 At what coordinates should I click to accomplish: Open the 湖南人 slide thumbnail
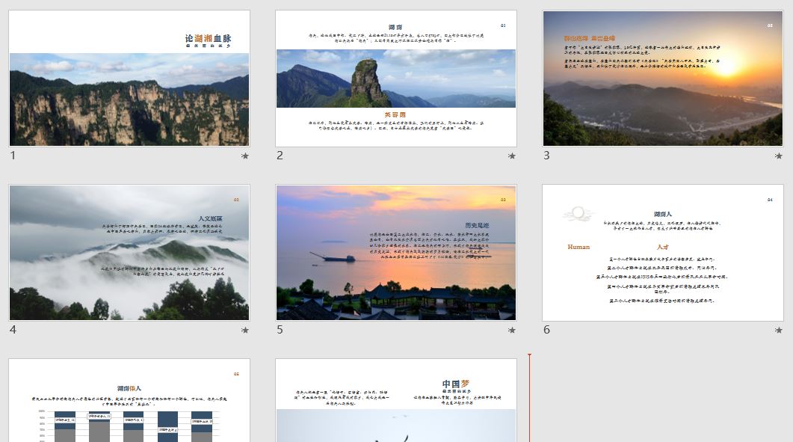662,250
